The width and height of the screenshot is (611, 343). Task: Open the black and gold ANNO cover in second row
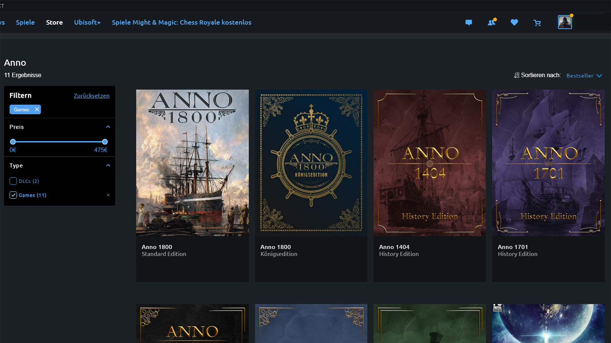pos(192,324)
